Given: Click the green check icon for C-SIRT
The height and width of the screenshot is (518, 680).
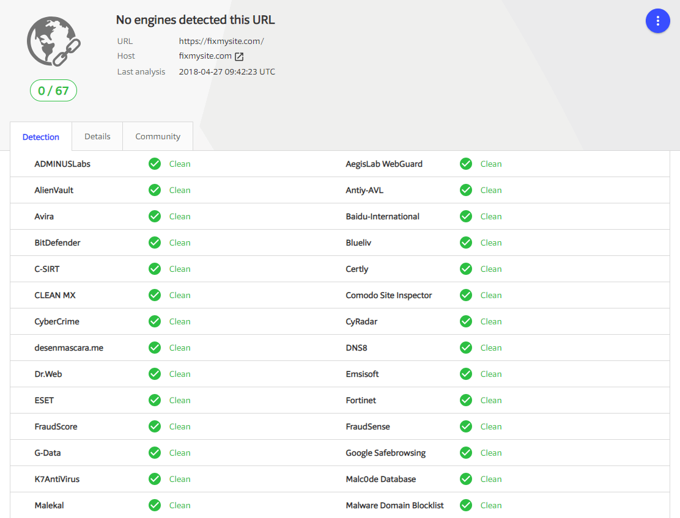Looking at the screenshot, I should (155, 269).
